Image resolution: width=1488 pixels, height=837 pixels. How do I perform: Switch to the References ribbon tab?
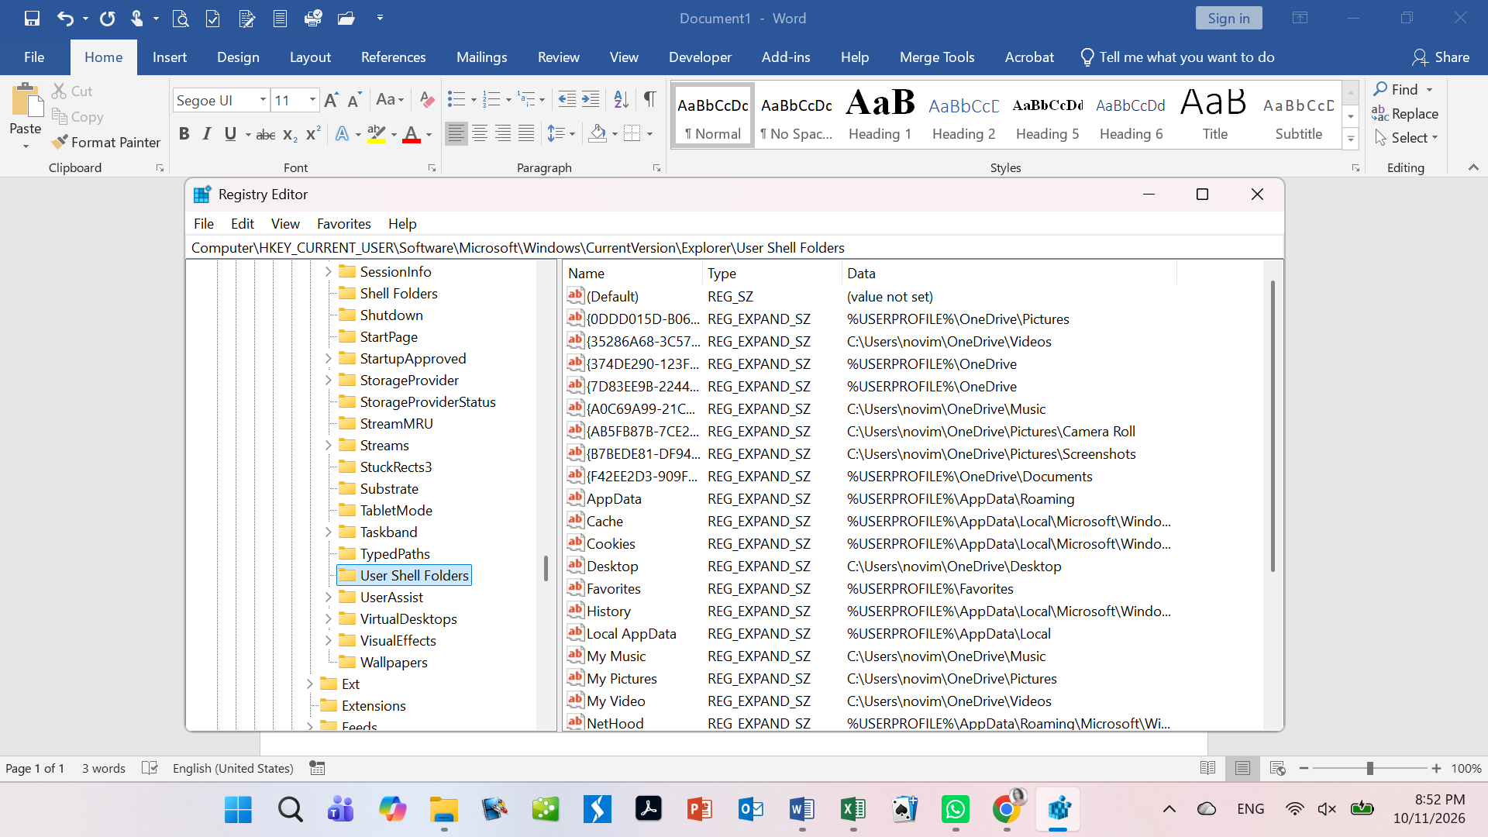(393, 57)
